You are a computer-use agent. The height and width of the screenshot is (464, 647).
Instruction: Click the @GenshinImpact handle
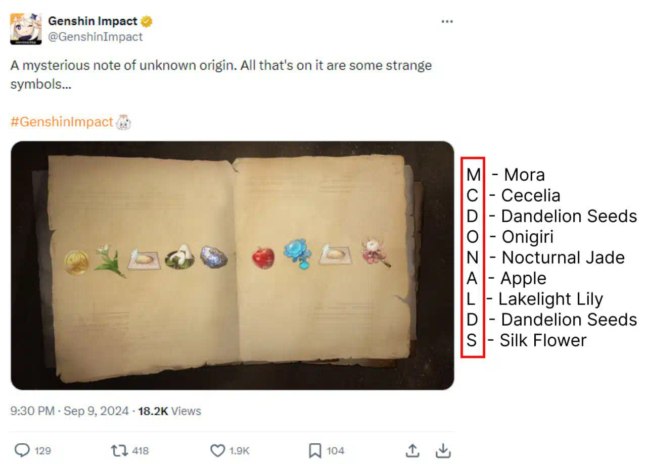pyautogui.click(x=96, y=37)
